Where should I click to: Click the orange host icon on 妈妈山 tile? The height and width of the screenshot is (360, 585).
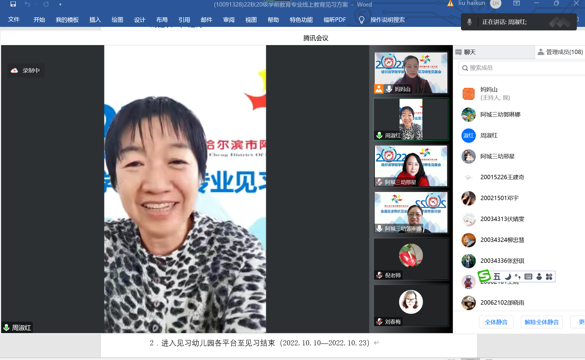tap(379, 89)
